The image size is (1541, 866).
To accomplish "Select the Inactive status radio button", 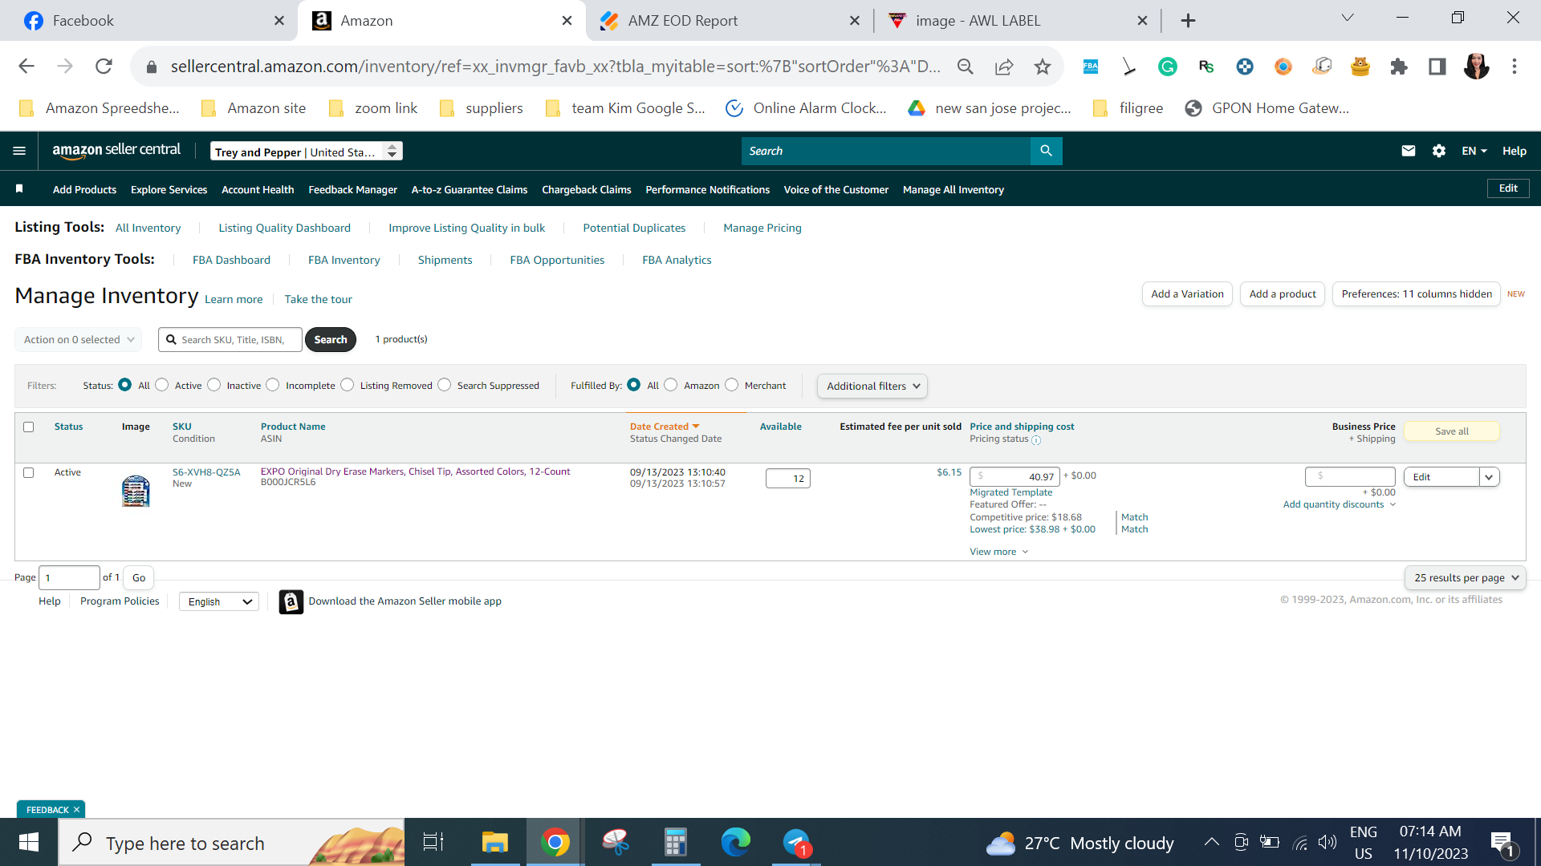I will 213,385.
